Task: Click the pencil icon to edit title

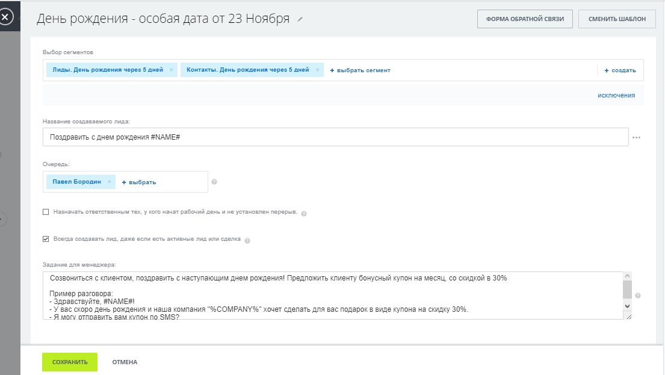Action: (300, 19)
